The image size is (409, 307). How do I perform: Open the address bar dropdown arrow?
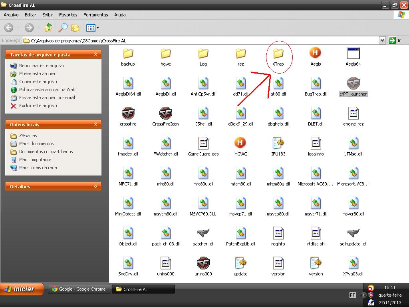(382, 40)
